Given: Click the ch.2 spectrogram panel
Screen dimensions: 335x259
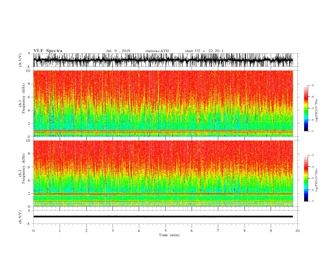Looking at the screenshot, I should pyautogui.click(x=163, y=174).
